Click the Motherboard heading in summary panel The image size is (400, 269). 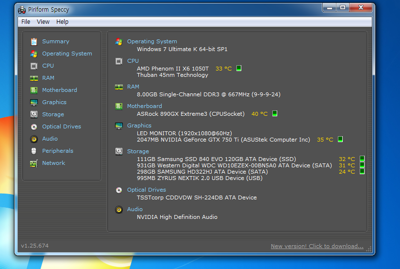[144, 106]
